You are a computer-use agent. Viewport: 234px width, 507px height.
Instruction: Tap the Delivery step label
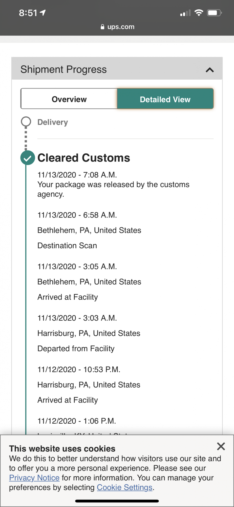pos(53,122)
